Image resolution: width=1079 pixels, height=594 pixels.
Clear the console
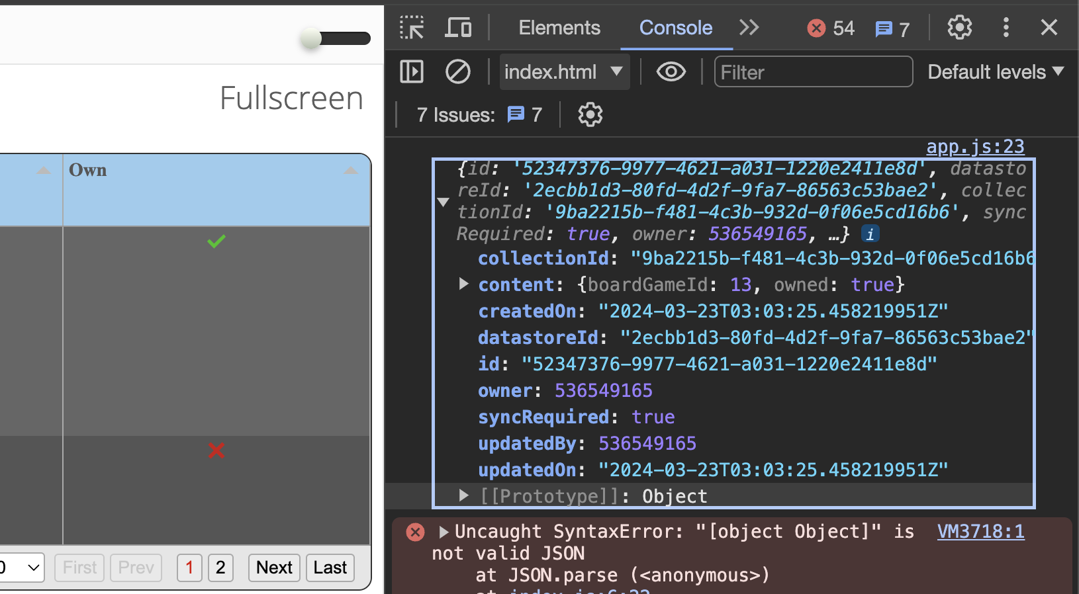458,71
